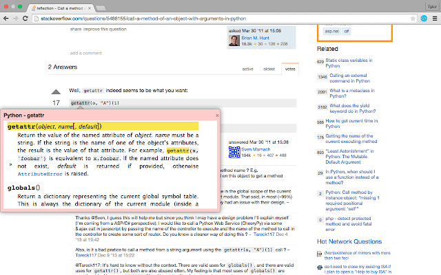This screenshot has width=441, height=275.
Task: Click the Tyler profile button
Action: (432, 6)
